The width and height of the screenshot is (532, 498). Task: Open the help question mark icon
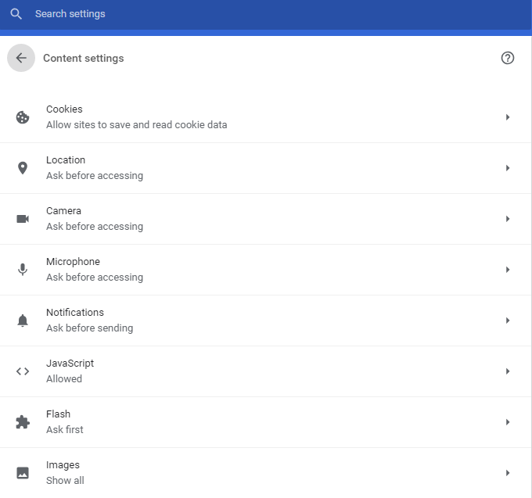tap(507, 58)
